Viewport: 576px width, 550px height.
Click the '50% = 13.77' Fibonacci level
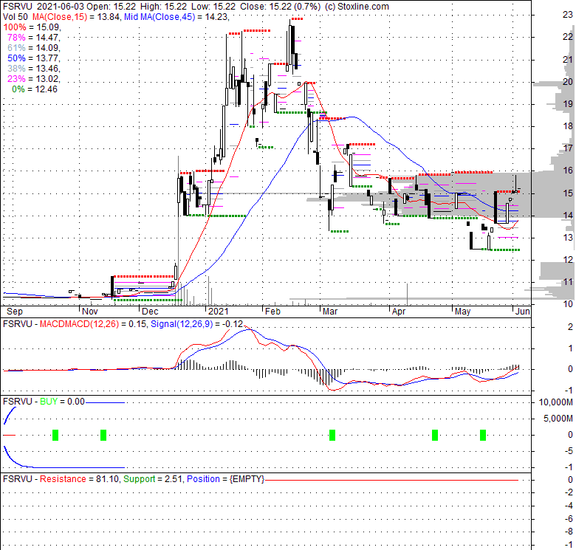34,58
